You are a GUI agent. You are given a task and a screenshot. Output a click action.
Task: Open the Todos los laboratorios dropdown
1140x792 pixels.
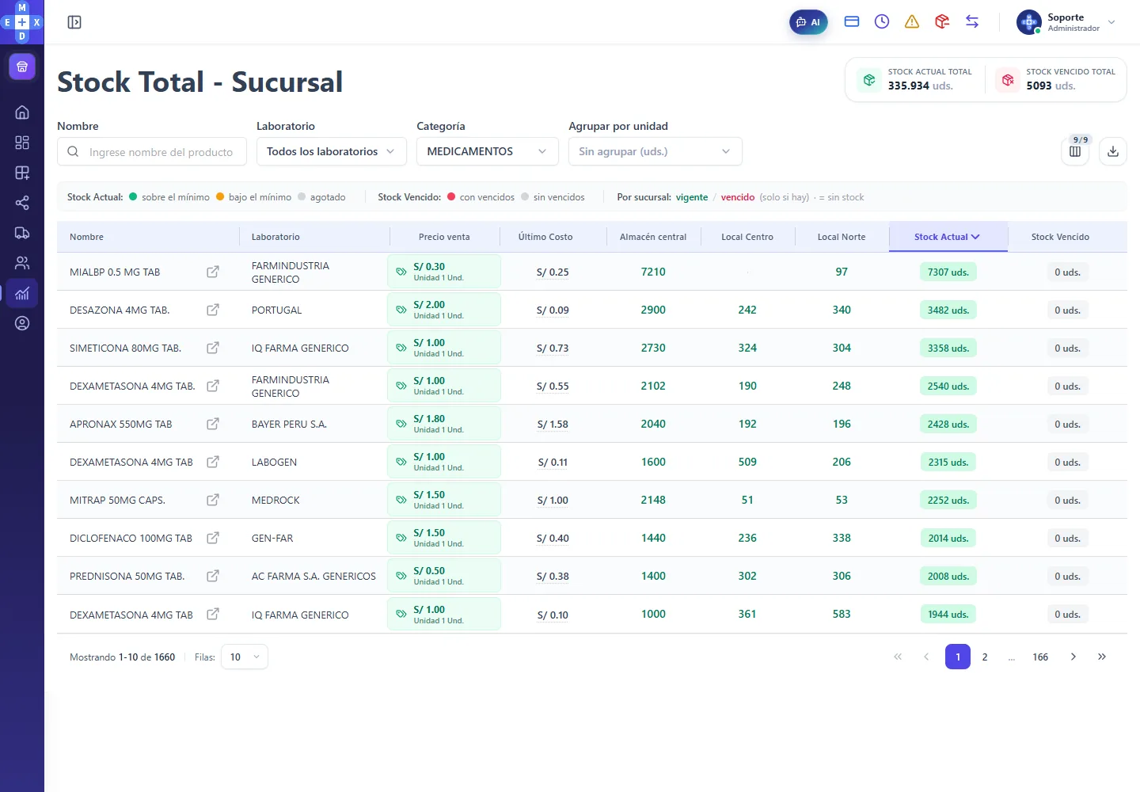332,151
